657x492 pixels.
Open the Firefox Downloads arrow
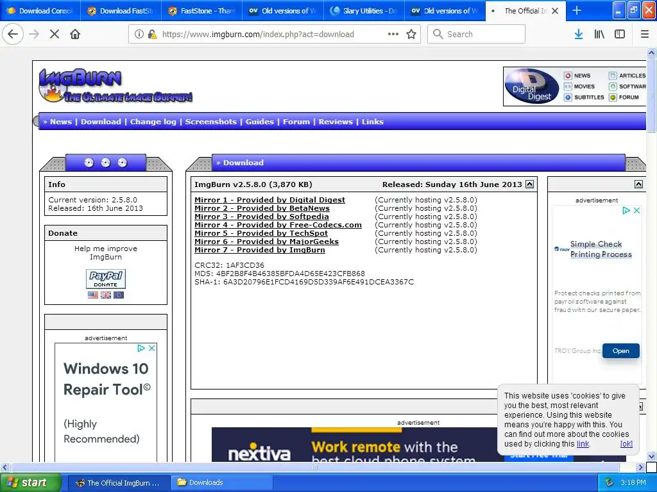tap(579, 34)
